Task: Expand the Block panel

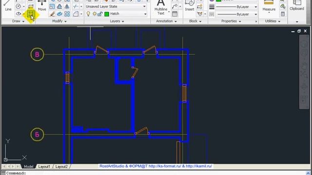Action: pyautogui.click(x=195, y=21)
